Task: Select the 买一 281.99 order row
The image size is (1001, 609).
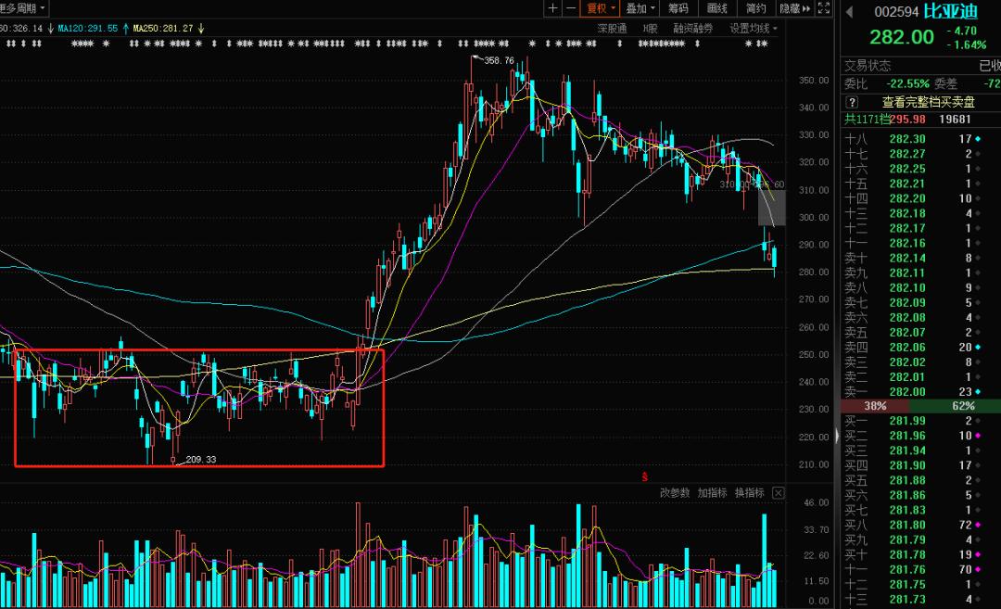Action: pyautogui.click(x=920, y=421)
